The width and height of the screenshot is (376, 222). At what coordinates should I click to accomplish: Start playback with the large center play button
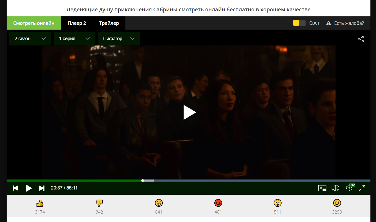tap(189, 112)
